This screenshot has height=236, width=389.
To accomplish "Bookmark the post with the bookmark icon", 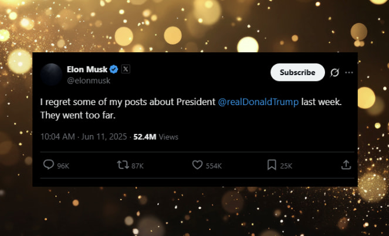I will tap(272, 165).
